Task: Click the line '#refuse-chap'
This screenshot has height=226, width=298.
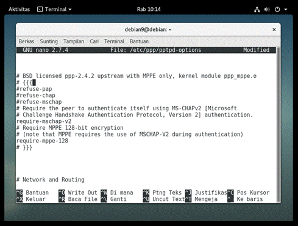Action: [x=36, y=96]
